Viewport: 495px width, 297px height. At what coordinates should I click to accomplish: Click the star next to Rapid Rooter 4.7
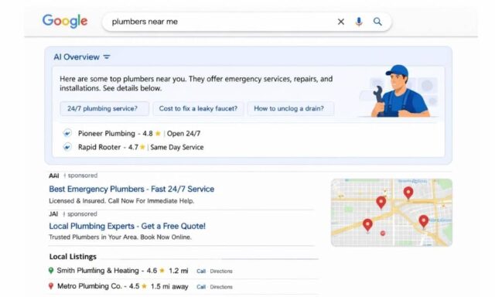click(x=142, y=147)
